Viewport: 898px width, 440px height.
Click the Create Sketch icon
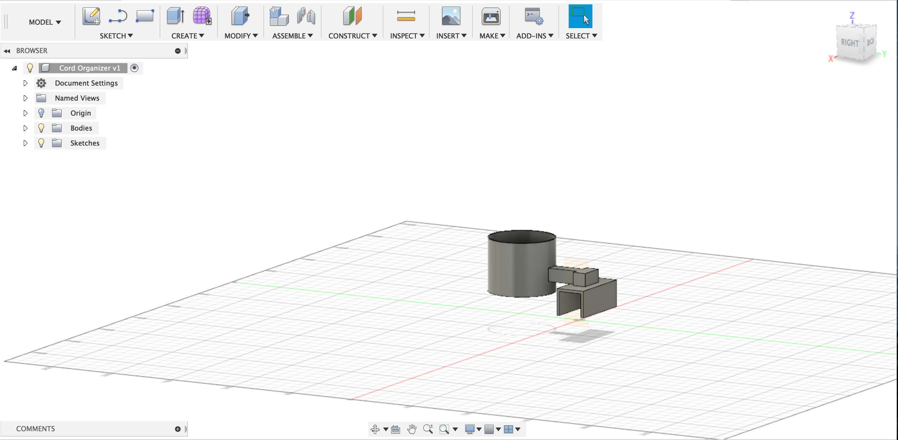(x=91, y=16)
